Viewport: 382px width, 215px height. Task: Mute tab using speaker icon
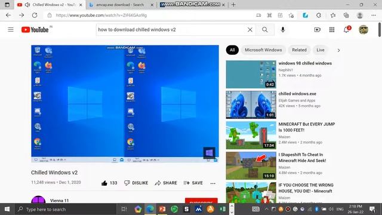pos(27,5)
